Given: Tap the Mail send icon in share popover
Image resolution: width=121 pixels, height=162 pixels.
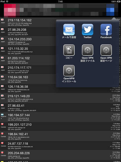Looking at the screenshot, I should pyautogui.click(x=69, y=30).
